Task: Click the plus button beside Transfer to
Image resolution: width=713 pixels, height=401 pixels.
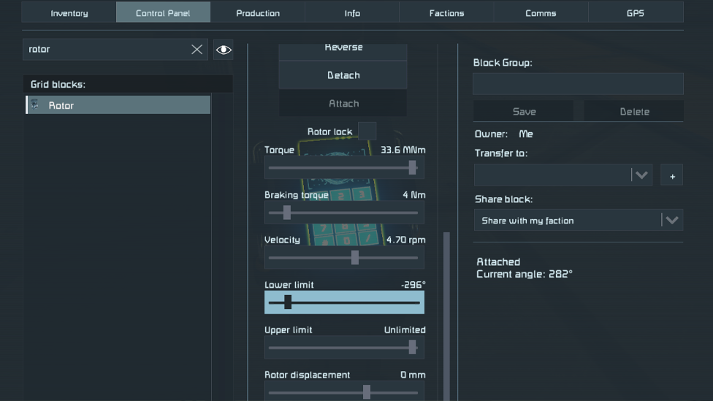Action: point(671,175)
